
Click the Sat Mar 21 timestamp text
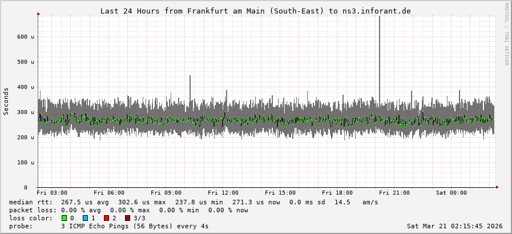454,226
